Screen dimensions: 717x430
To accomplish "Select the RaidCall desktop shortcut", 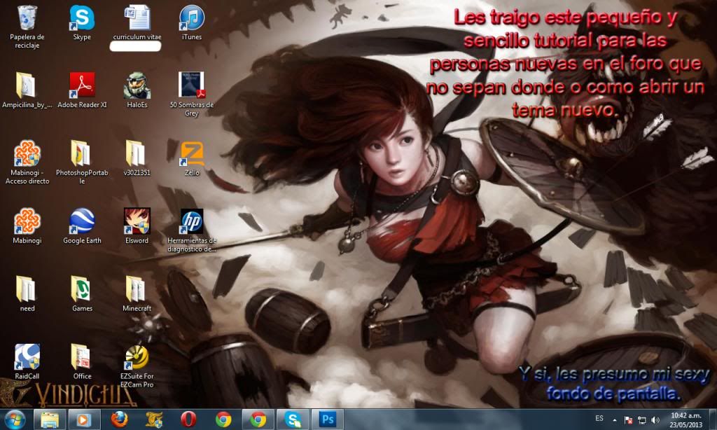I will click(x=27, y=357).
